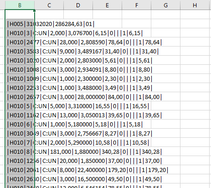Click row with 1,000|2,300000|2,30

80,79
